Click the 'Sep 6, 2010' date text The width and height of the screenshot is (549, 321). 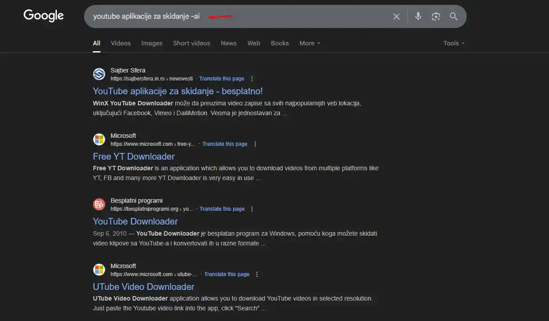(x=110, y=233)
